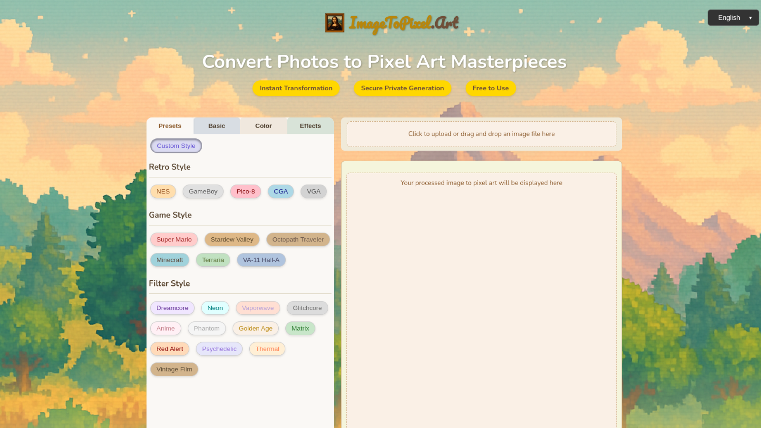Select the Vintage Film filter

174,369
